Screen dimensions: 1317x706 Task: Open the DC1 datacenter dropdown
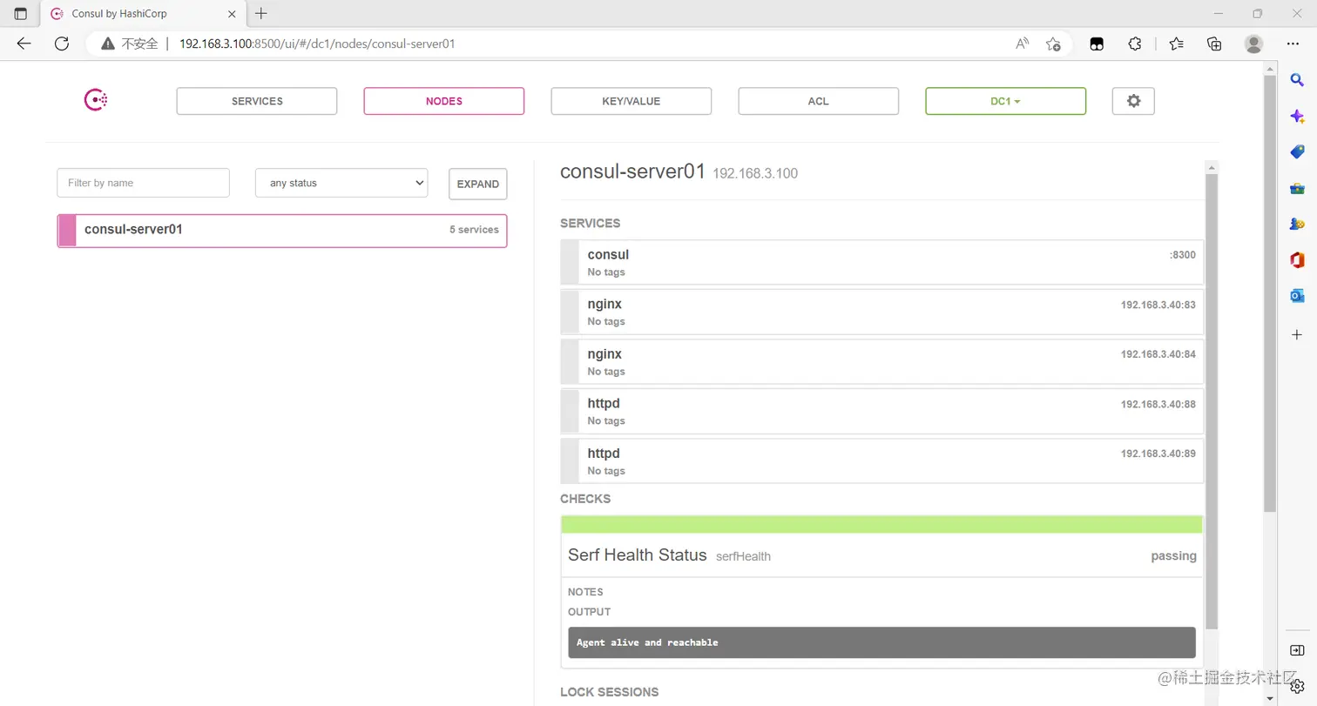pyautogui.click(x=1005, y=101)
